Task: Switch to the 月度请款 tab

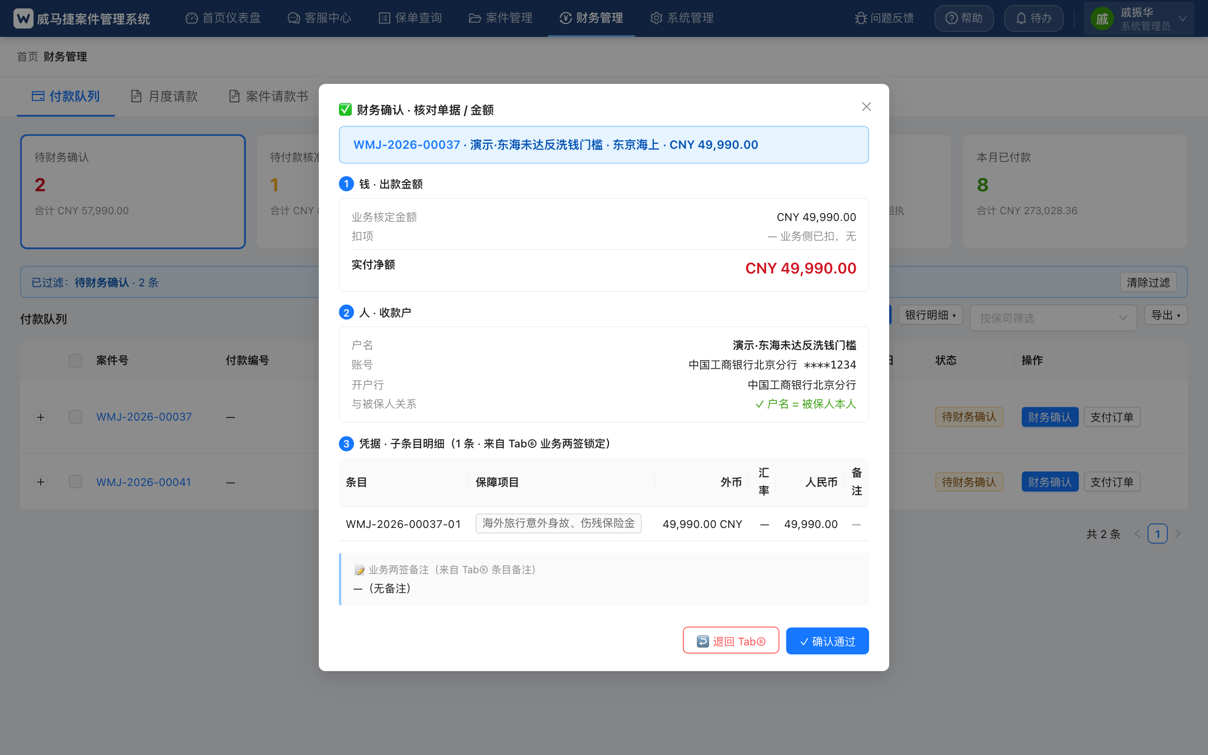Action: tap(164, 96)
